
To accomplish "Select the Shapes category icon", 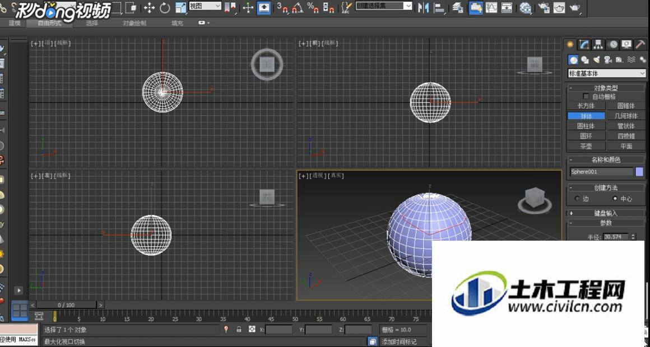I will [585, 60].
